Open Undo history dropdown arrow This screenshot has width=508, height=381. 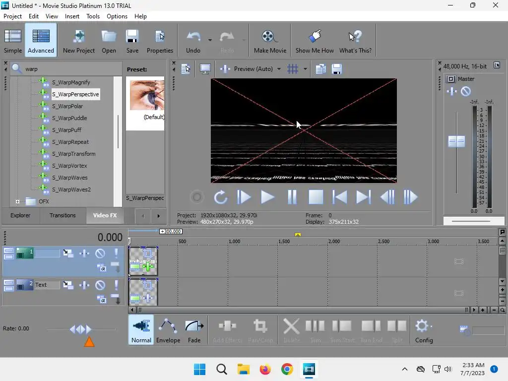[210, 40]
